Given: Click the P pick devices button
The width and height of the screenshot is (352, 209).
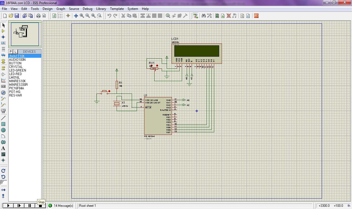Looking at the screenshot, I should [x=11, y=52].
